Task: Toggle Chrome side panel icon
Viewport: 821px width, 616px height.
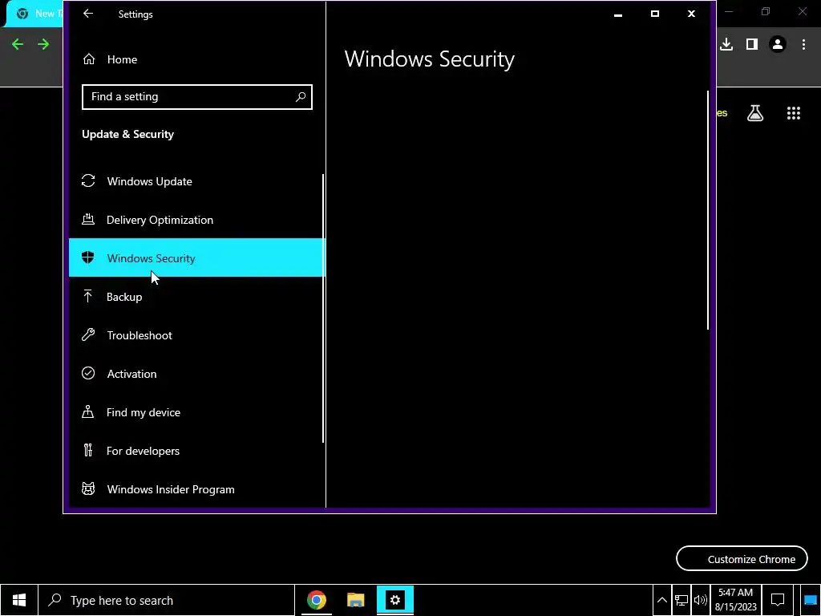Action: coord(752,45)
